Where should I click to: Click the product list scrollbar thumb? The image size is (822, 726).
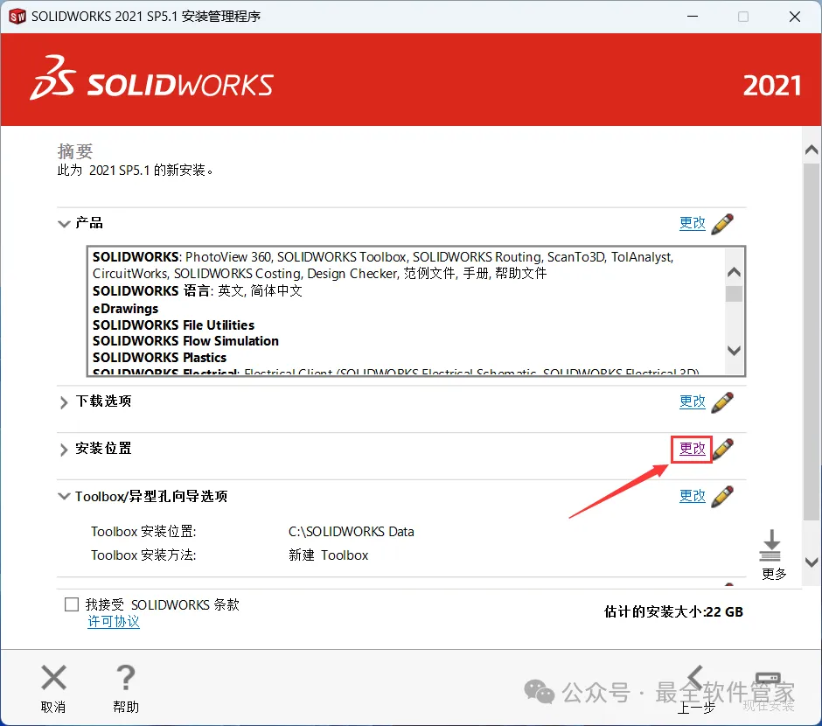point(734,294)
